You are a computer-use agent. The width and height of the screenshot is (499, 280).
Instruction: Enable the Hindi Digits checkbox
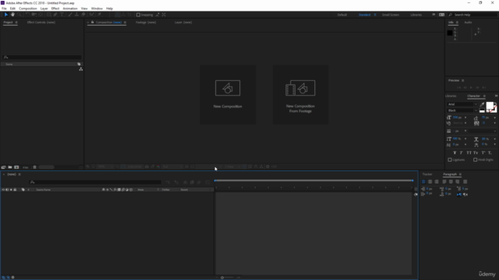pos(475,159)
